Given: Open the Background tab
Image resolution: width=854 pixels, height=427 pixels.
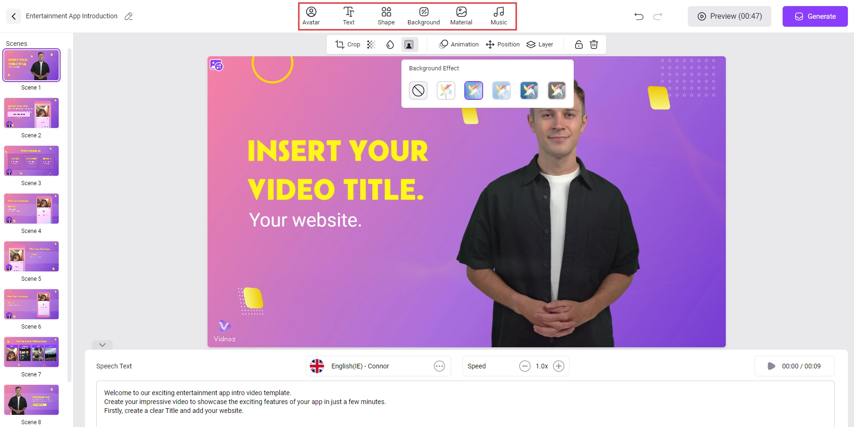Looking at the screenshot, I should (423, 16).
